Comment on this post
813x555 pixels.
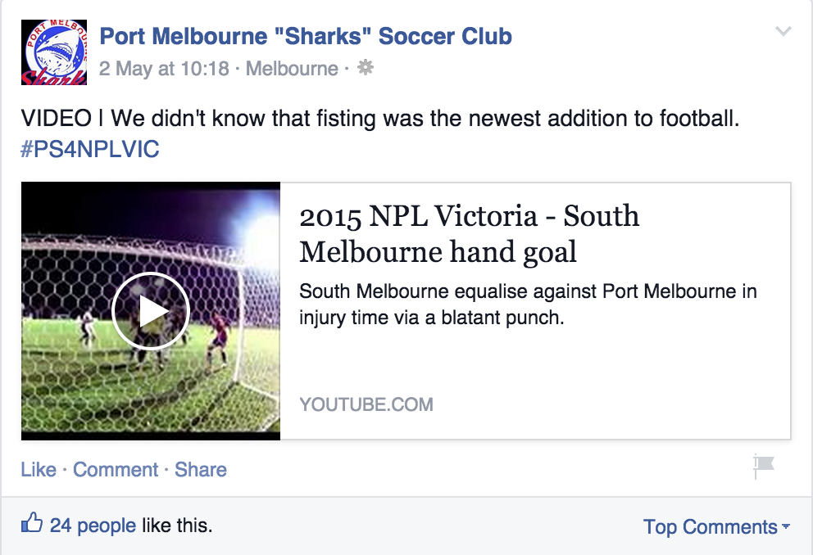pos(116,470)
